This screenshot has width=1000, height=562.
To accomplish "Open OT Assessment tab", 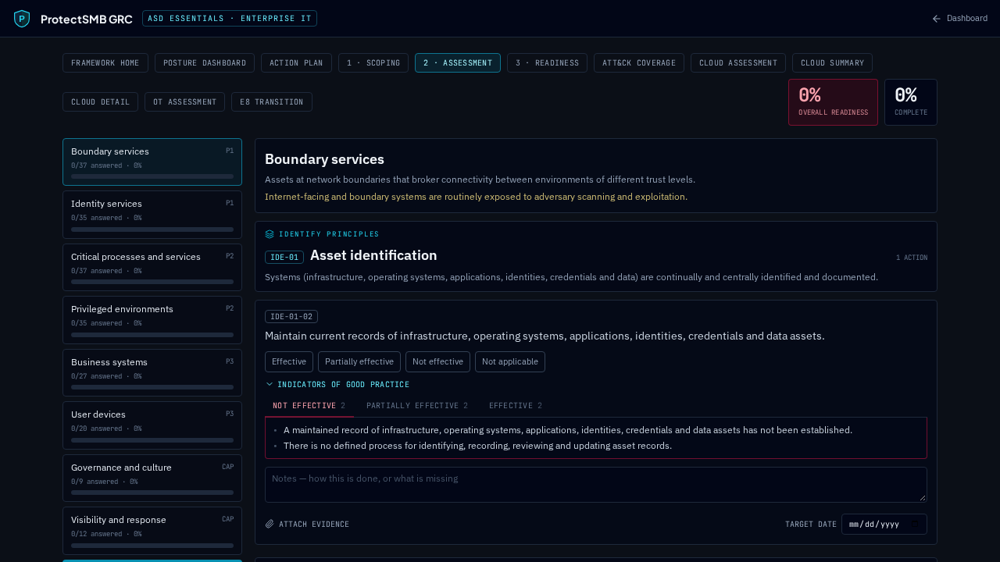I will click(x=184, y=102).
